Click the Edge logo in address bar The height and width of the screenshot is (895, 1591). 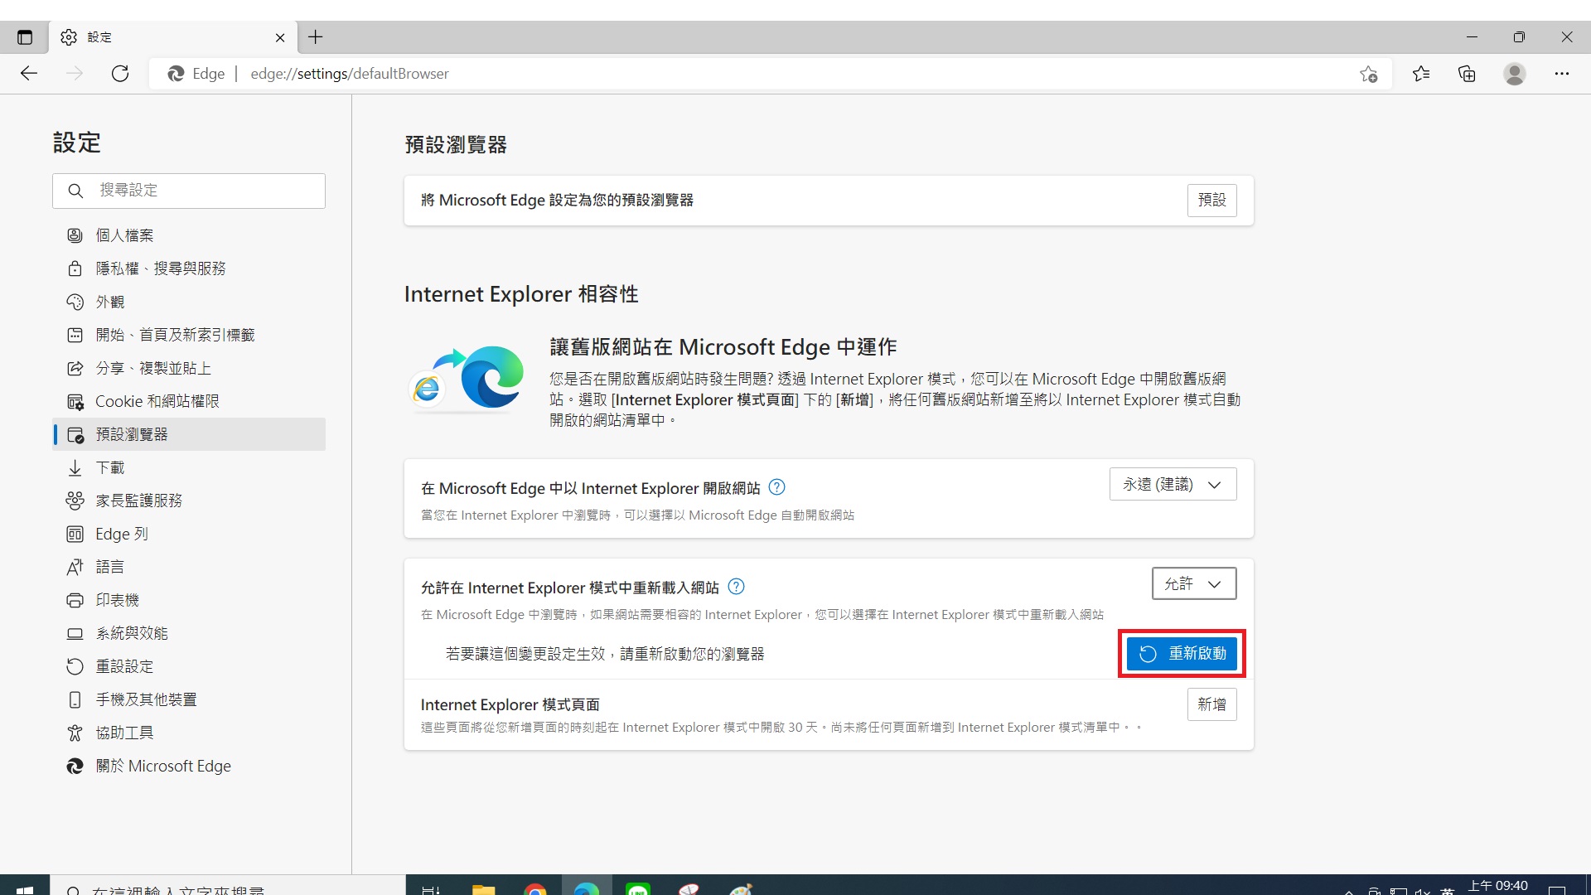tap(176, 74)
